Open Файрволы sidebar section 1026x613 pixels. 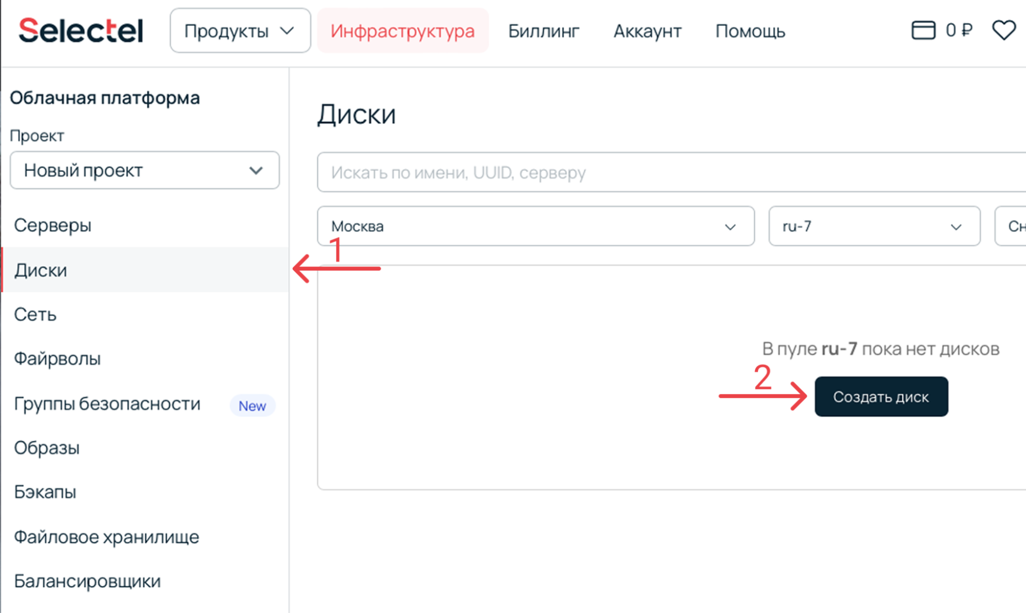pyautogui.click(x=57, y=358)
